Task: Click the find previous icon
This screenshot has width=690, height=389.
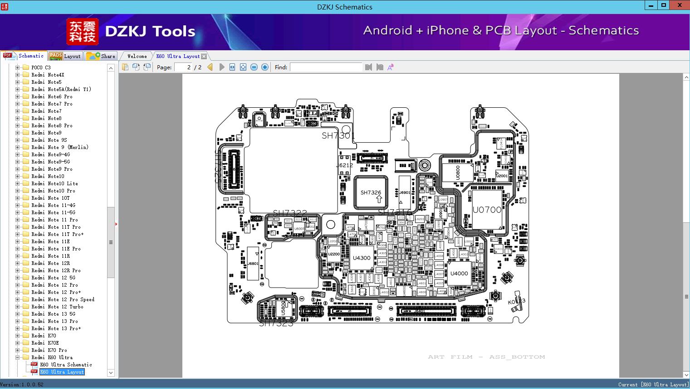Action: [368, 67]
